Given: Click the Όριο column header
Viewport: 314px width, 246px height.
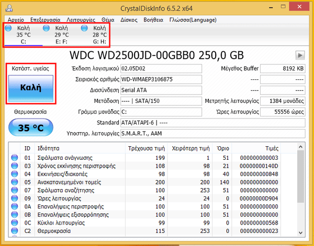Looking at the screenshot, I should 222,148.
